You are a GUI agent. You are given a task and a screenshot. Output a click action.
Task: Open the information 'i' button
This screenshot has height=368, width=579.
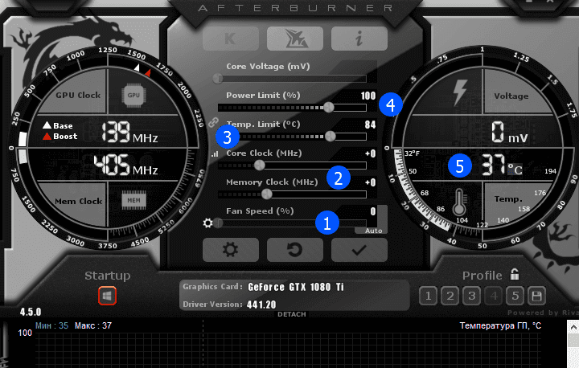[359, 39]
